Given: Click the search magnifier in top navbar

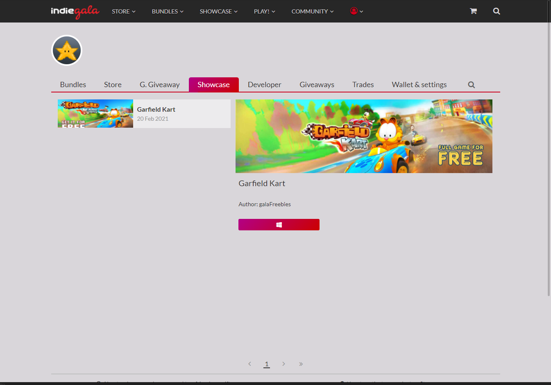Looking at the screenshot, I should pyautogui.click(x=497, y=11).
